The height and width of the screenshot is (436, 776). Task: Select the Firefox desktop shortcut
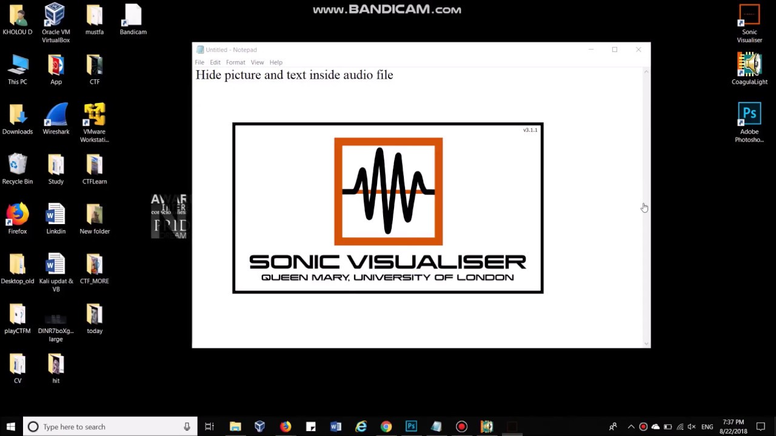18,219
